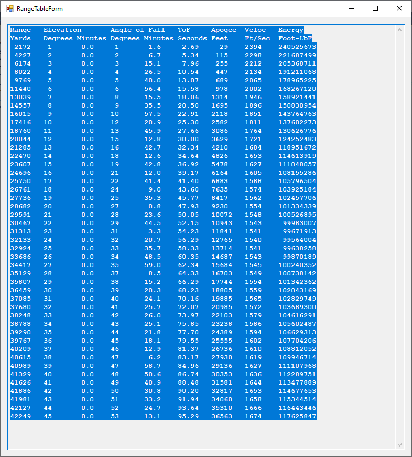Click the empty area below the table text
The width and height of the screenshot is (412, 457).
tap(199, 434)
